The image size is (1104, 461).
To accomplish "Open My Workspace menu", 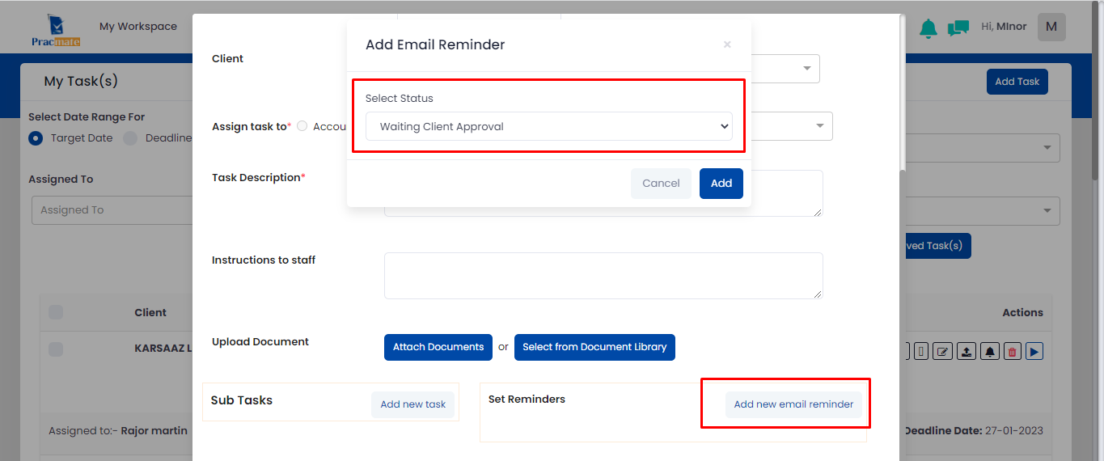I will pyautogui.click(x=138, y=27).
